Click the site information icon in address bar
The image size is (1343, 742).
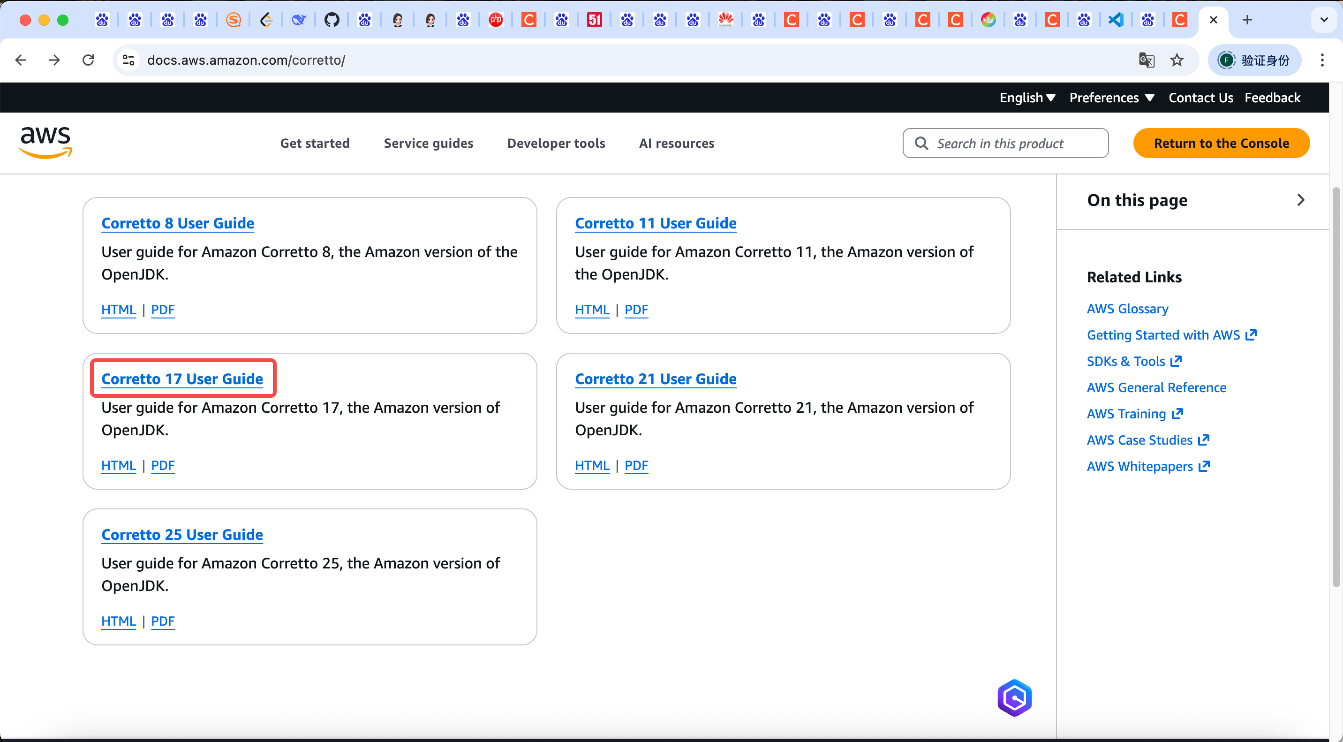tap(128, 60)
